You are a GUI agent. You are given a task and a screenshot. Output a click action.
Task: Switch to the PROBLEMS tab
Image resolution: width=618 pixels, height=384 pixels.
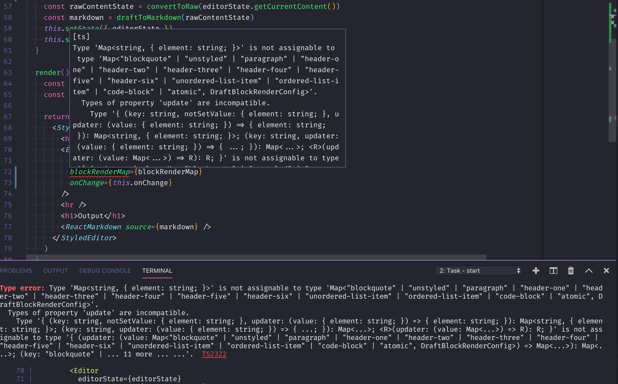[x=16, y=271]
